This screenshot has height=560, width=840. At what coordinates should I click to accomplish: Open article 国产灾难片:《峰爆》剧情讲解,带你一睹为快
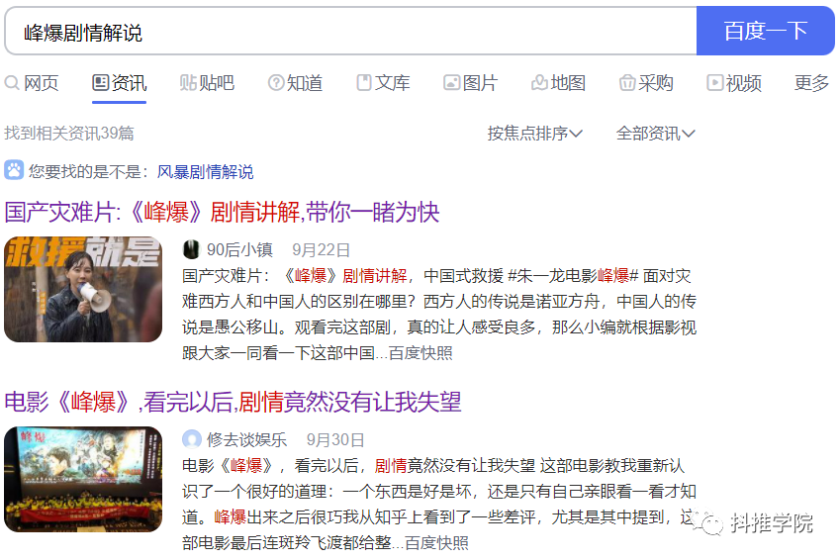point(222,212)
